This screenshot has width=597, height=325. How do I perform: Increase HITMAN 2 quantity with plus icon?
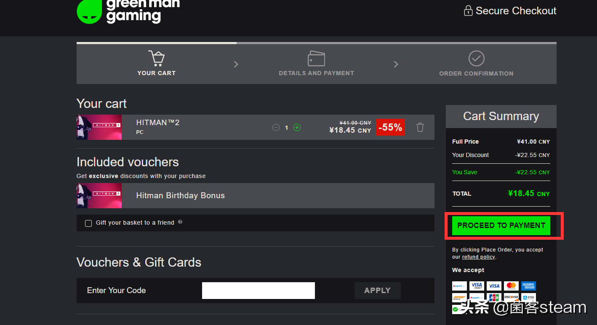297,127
